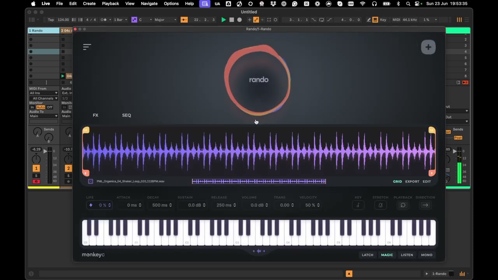This screenshot has width=498, height=280.
Task: Toggle the LATCH mode
Action: 367,255
